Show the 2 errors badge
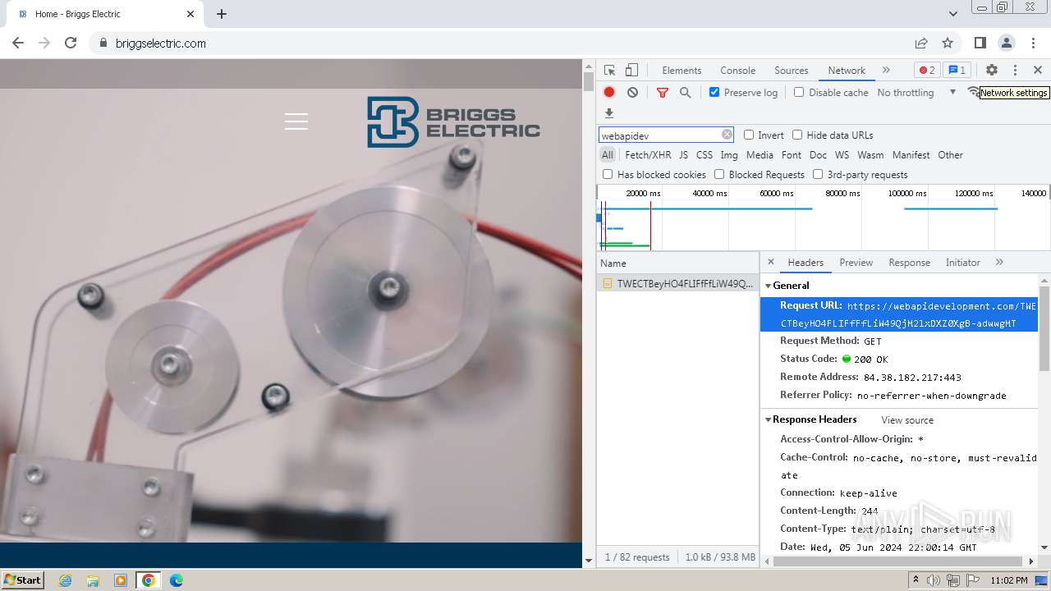The image size is (1051, 591). pyautogui.click(x=927, y=71)
